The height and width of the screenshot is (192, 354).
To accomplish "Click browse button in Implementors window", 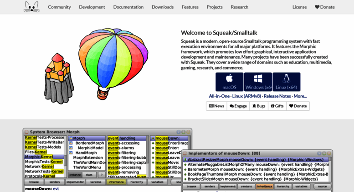I will 191,187.
